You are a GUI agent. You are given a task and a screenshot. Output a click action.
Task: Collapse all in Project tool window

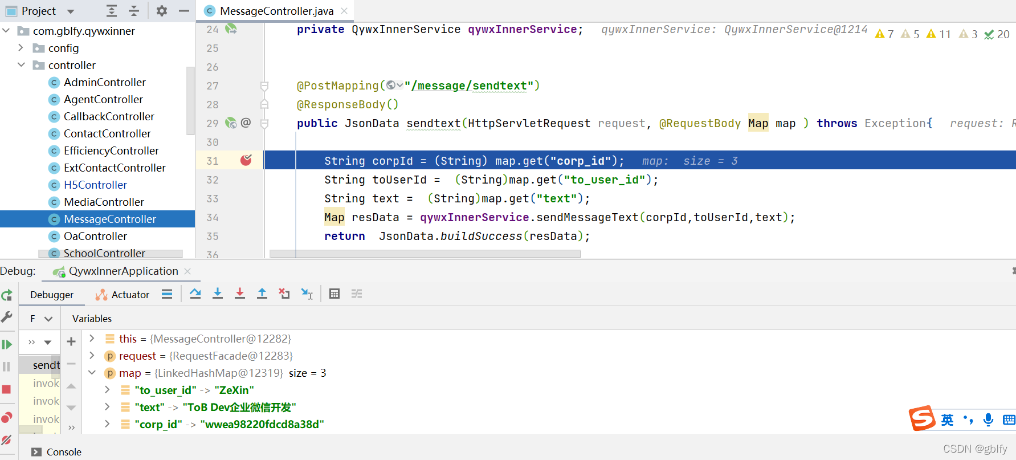(x=134, y=11)
